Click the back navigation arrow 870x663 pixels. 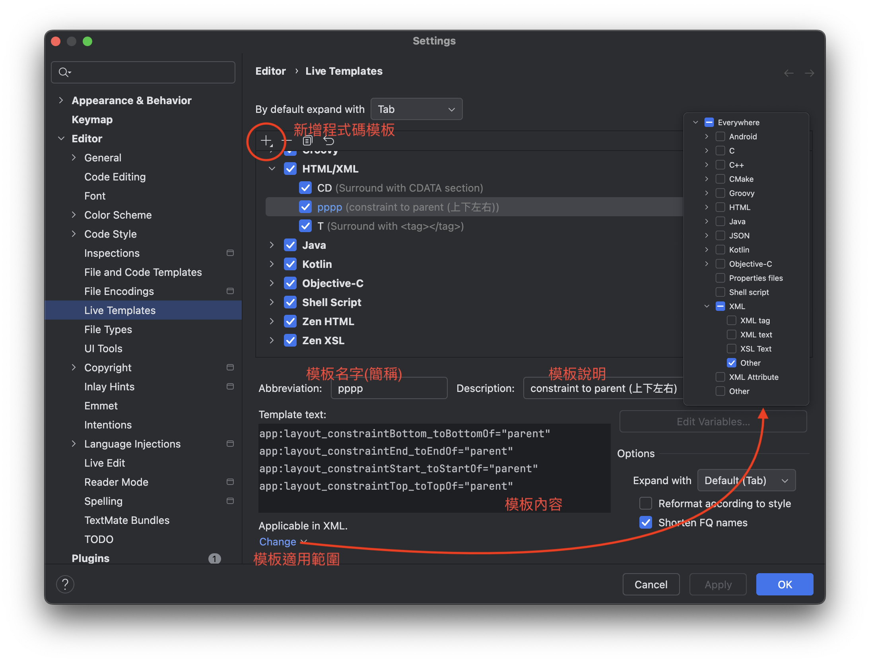(789, 73)
